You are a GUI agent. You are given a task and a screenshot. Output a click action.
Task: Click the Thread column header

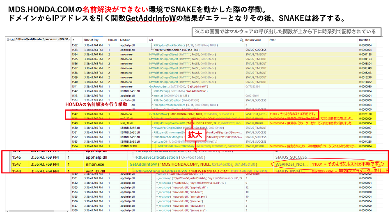point(112,40)
